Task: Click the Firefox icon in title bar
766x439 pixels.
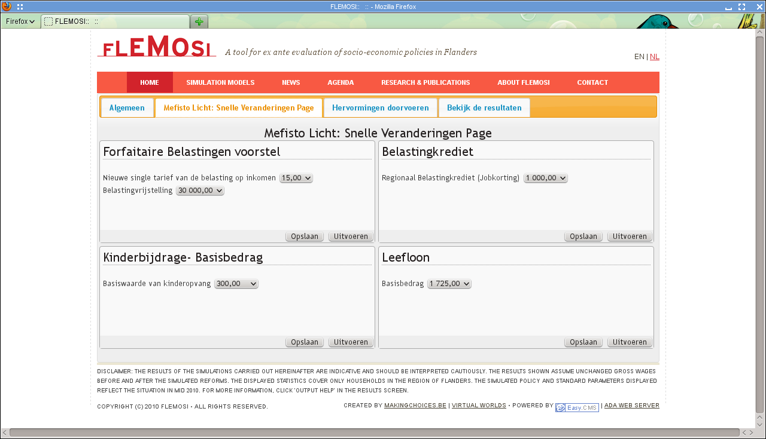Action: [x=7, y=7]
